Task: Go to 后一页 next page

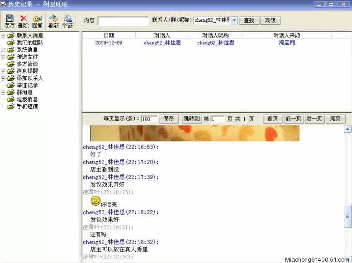Action: [x=314, y=118]
